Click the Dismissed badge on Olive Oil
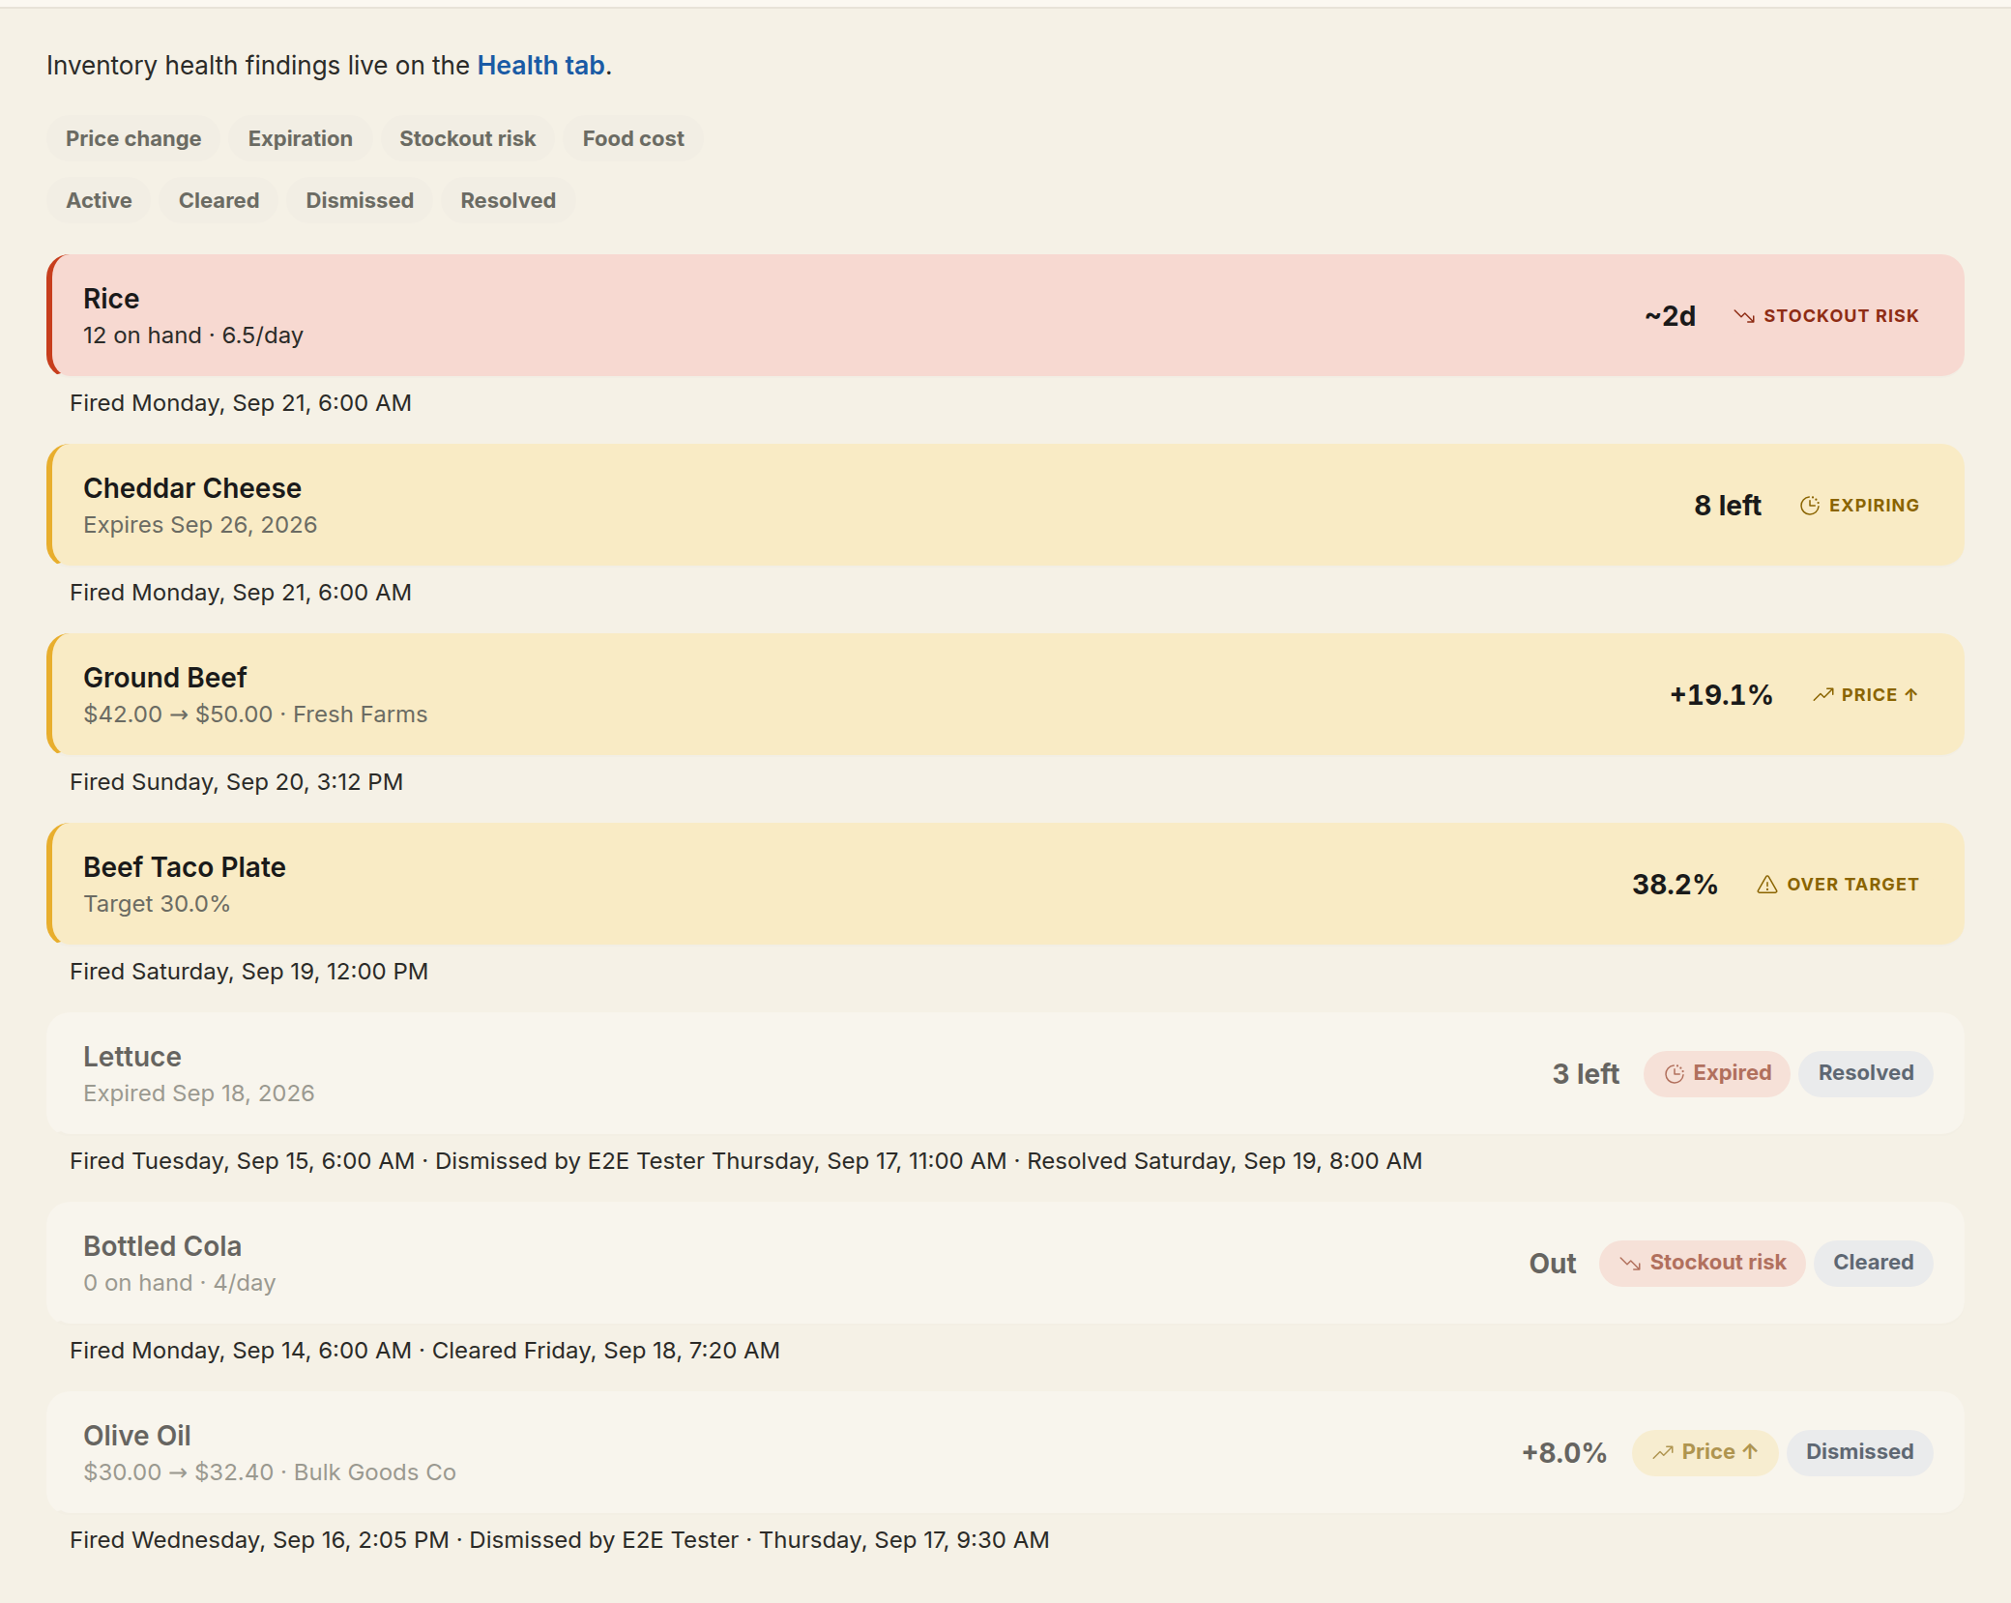Image resolution: width=2011 pixels, height=1603 pixels. (1860, 1452)
